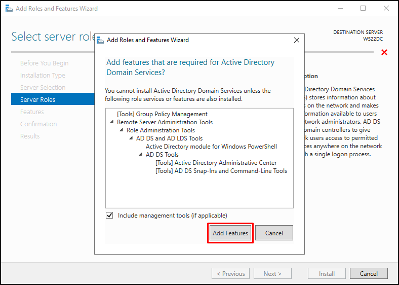The width and height of the screenshot is (399, 285).
Task: Collapse the AD DS Tools node
Action: [141, 155]
